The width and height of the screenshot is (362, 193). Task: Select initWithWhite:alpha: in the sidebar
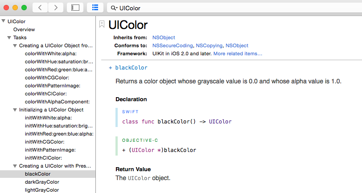(48, 118)
